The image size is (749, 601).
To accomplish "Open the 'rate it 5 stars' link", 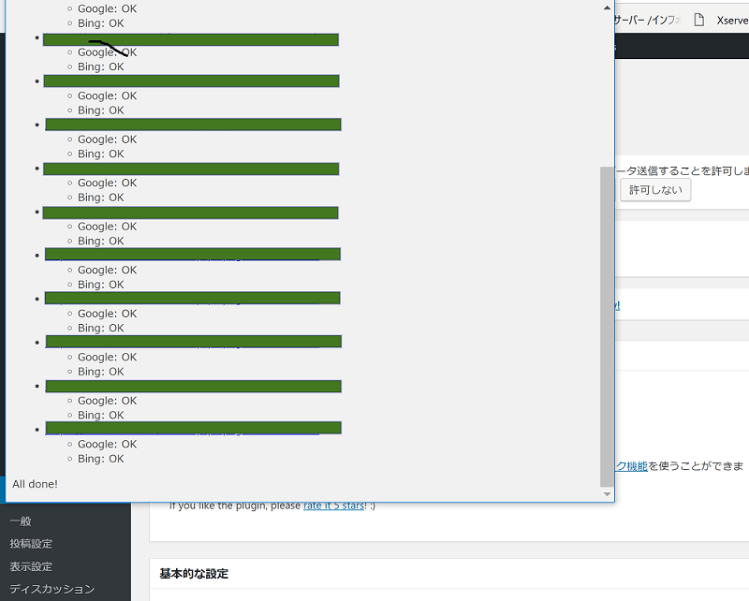I will coord(334,506).
